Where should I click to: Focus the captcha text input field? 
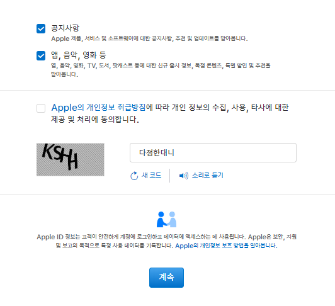point(213,152)
